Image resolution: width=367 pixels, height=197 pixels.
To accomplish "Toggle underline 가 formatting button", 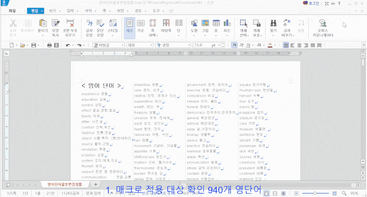I will click(248, 45).
